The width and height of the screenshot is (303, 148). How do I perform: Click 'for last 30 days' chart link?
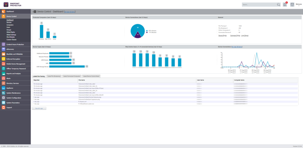click(x=237, y=47)
